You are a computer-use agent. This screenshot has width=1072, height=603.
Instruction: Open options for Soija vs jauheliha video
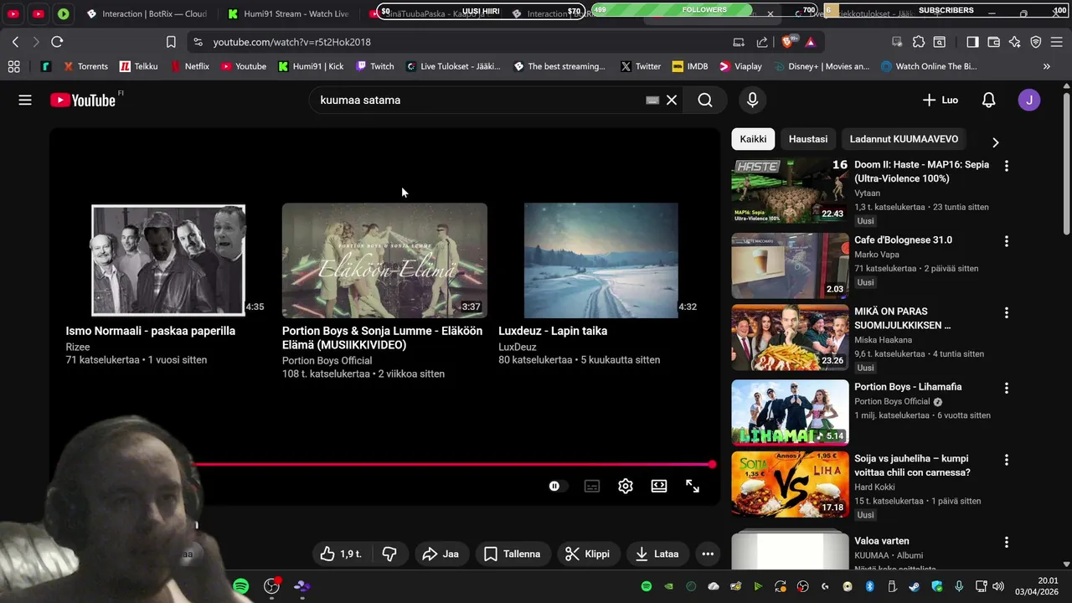tap(1006, 460)
